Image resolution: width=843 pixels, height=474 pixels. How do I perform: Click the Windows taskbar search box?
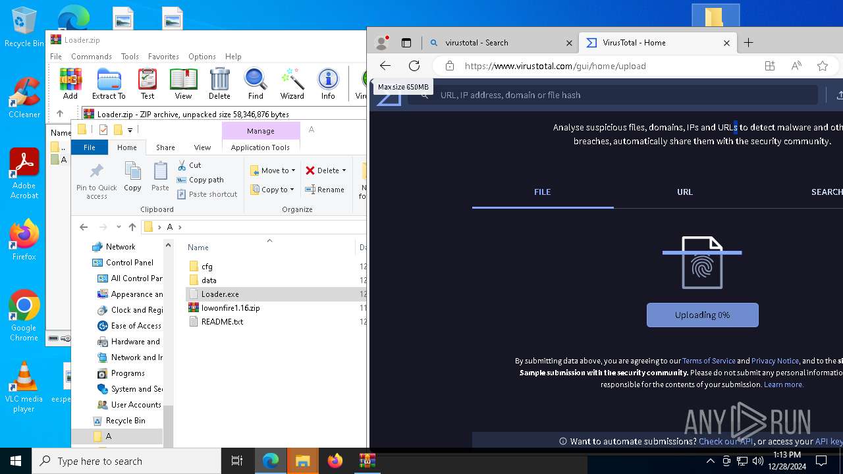click(126, 461)
